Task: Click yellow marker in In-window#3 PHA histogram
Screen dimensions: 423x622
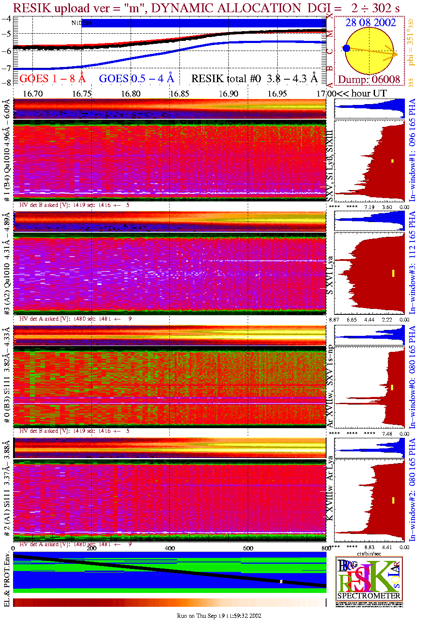Action: [x=393, y=273]
